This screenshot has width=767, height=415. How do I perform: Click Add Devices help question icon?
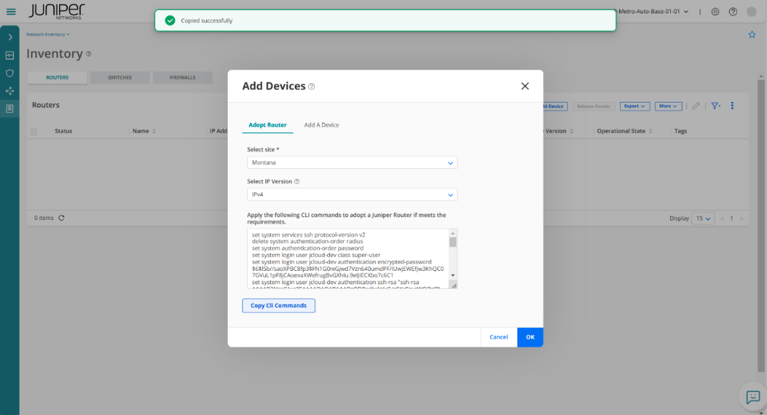point(312,86)
